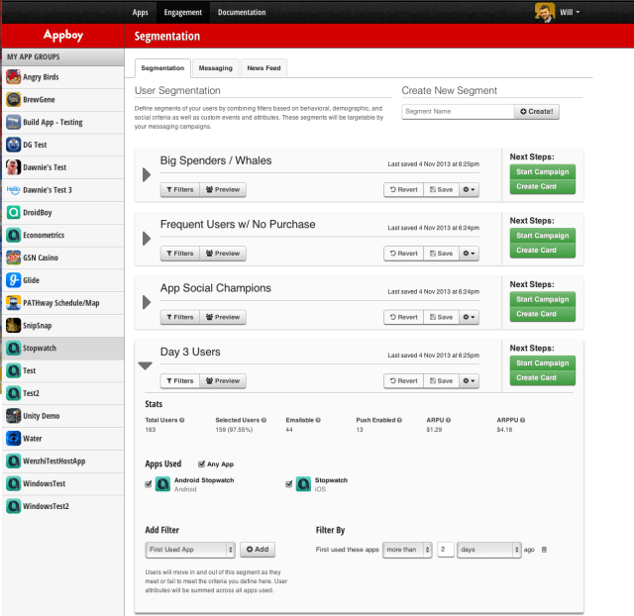634x616 pixels.
Task: Click the days count field showing 2
Action: 446,550
